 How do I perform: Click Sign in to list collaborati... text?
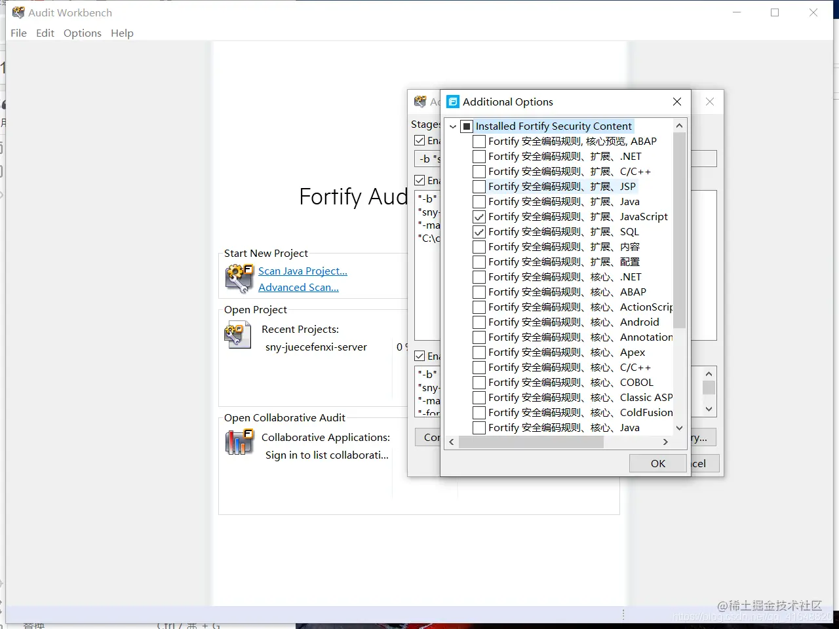(x=327, y=455)
